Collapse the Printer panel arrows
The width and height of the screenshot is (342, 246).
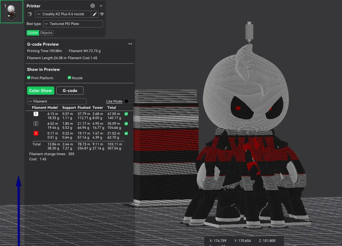coord(101,6)
